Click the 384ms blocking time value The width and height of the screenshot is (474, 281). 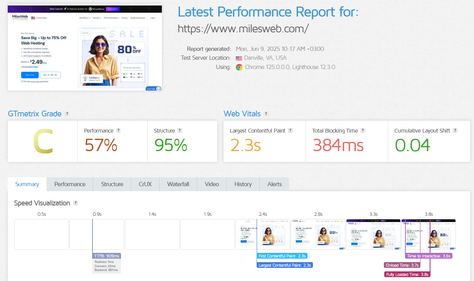tap(338, 145)
